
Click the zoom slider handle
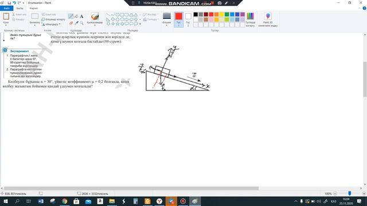pos(349,193)
